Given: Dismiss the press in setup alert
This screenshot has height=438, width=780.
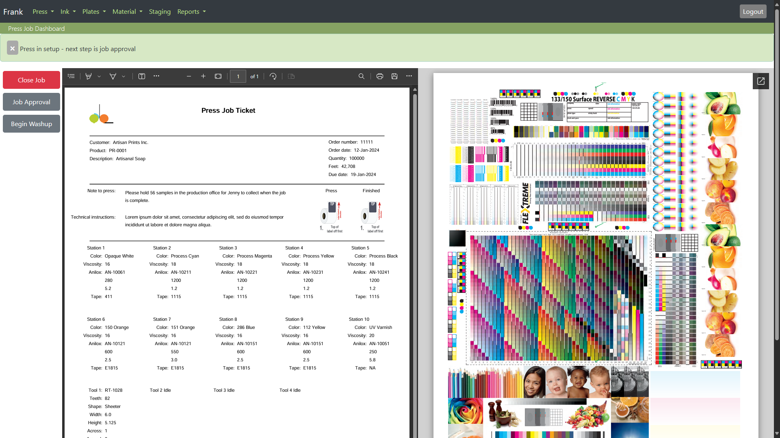Looking at the screenshot, I should tap(13, 48).
